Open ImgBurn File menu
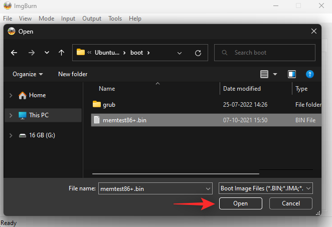Image resolution: width=332 pixels, height=227 pixels. (8, 19)
